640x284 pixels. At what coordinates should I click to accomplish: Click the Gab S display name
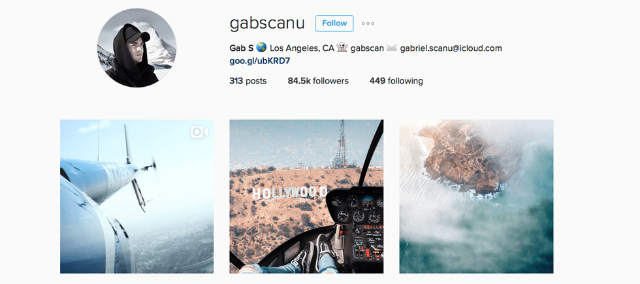pos(242,48)
